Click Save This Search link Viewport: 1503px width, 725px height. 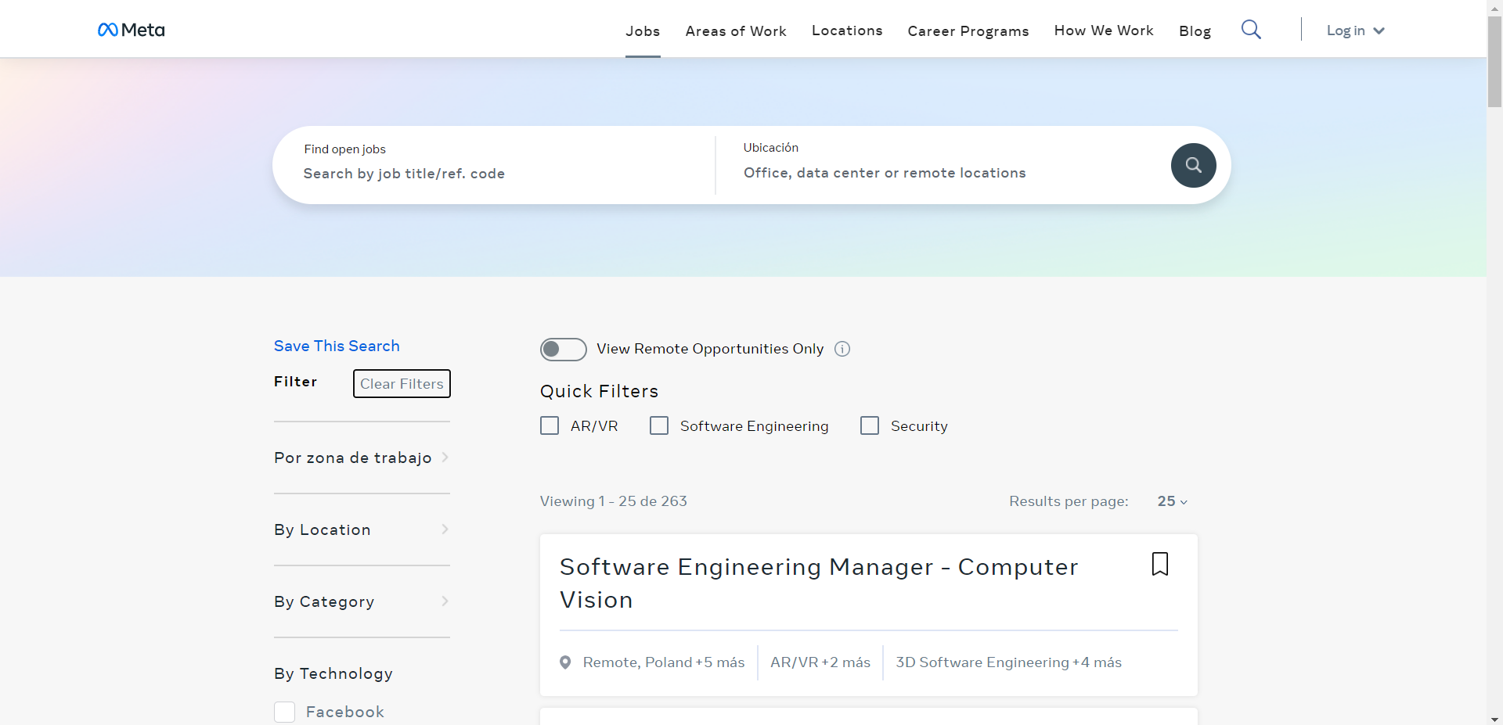337,346
